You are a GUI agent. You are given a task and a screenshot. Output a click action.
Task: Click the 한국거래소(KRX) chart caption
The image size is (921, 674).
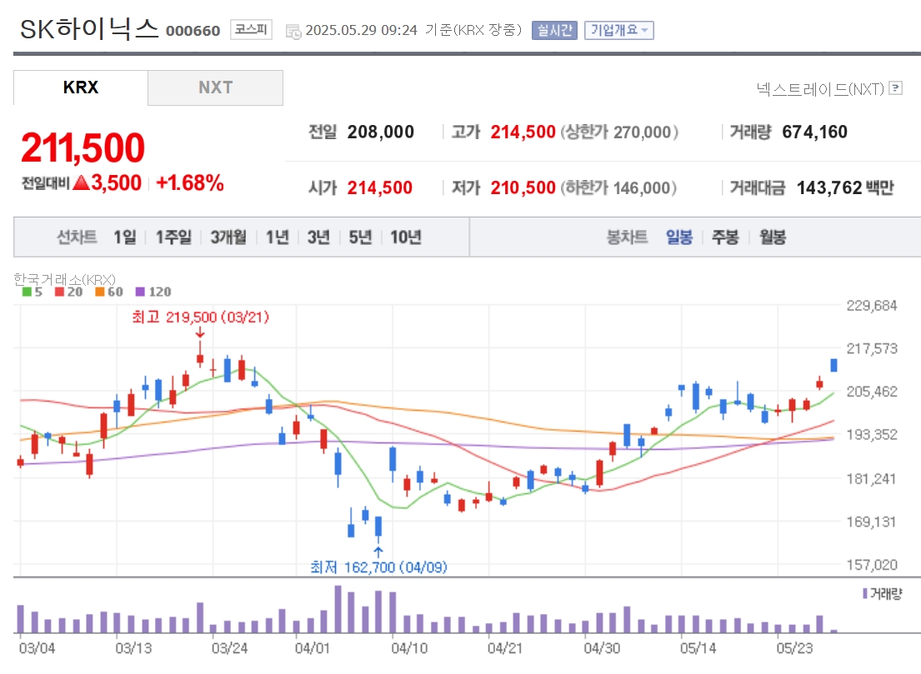click(x=65, y=279)
